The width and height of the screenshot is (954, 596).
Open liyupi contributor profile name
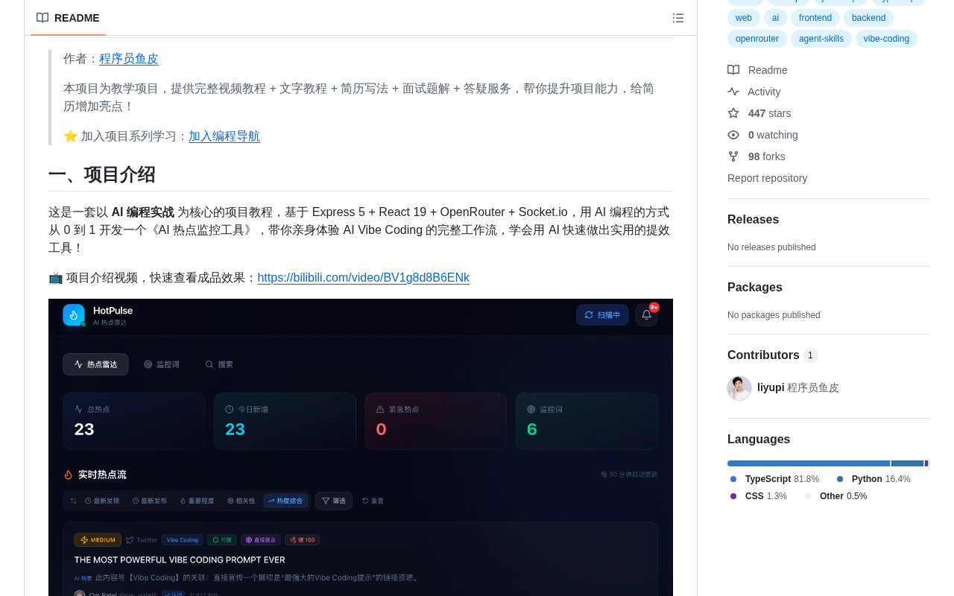click(771, 388)
